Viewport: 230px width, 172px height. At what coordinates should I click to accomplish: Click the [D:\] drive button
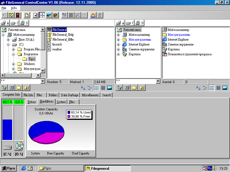pyautogui.click(x=19, y=154)
